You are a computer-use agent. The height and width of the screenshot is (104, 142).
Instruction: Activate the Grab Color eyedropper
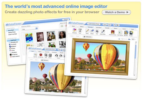point(103,31)
